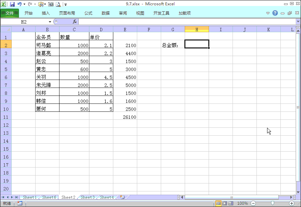Screen dimensions: 301x207
Task: Go to previous sheet navigation arrow
Action: (x=8, y=197)
